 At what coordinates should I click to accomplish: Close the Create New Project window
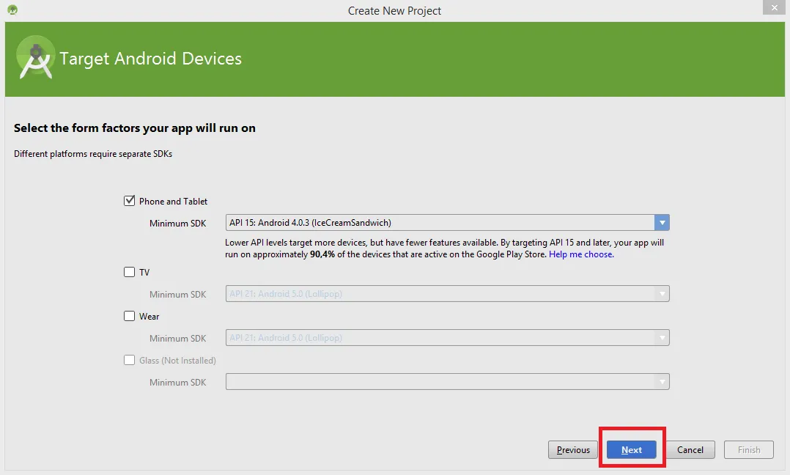point(772,8)
